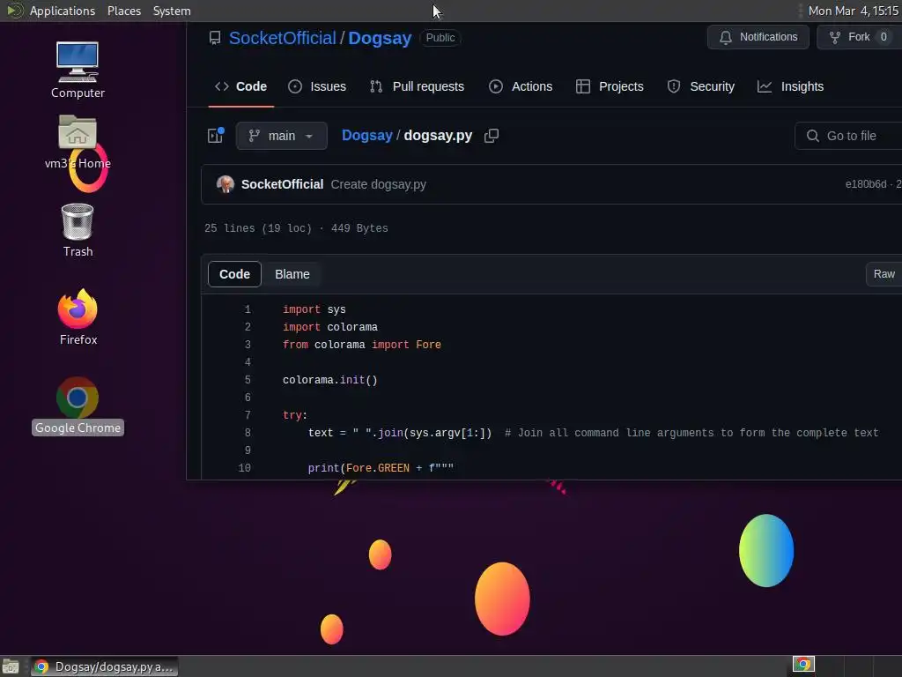Screen dimensions: 902x677
Task: Select the Code view button
Action: pos(234,274)
